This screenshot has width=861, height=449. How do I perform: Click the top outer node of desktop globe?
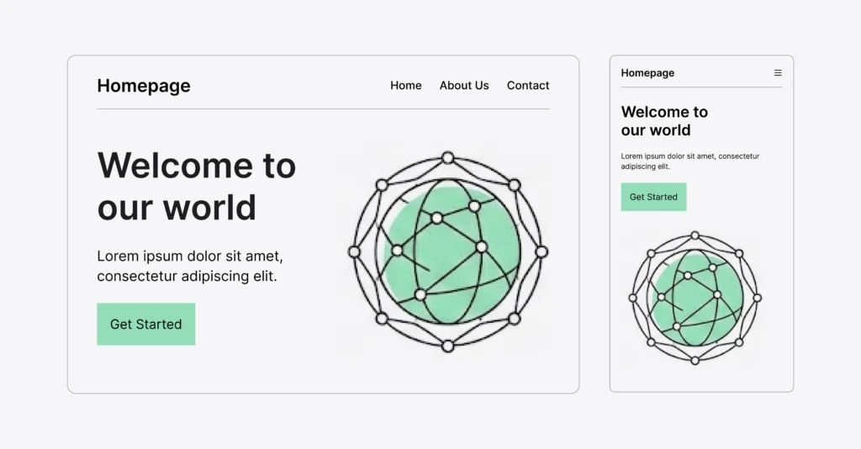tap(447, 157)
